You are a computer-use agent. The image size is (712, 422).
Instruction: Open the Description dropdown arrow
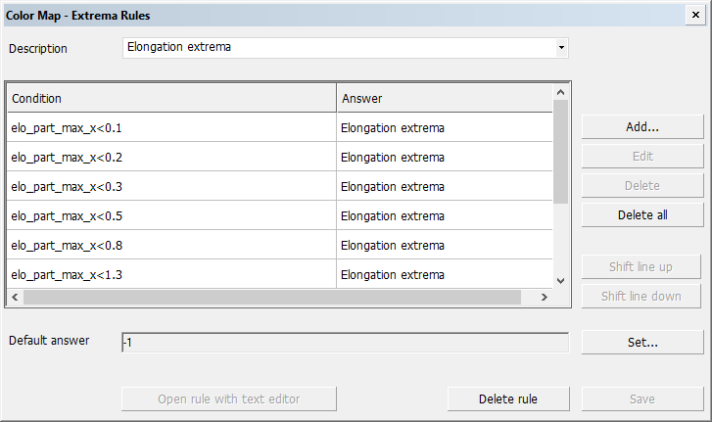(561, 47)
